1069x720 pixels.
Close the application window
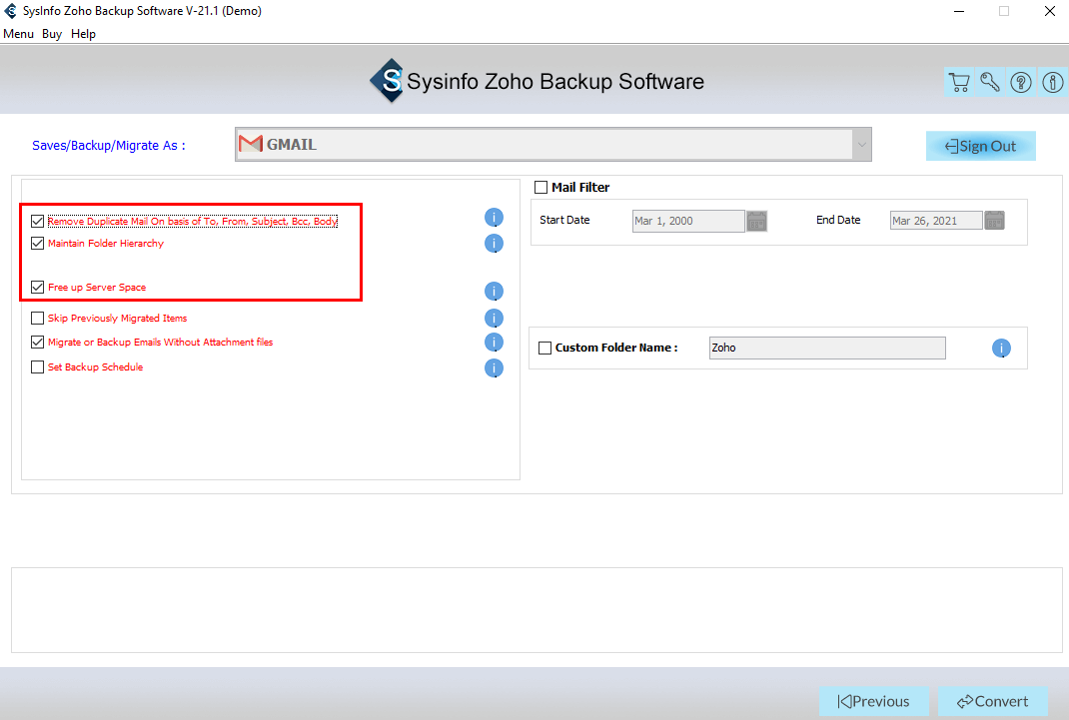1050,11
